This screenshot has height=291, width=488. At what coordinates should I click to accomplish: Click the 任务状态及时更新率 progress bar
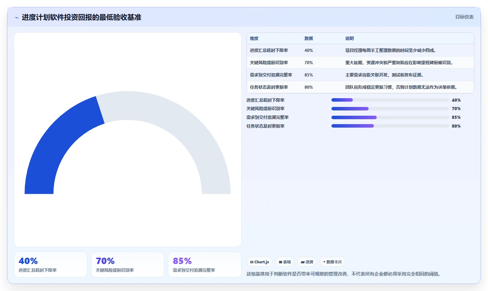[x=390, y=126]
